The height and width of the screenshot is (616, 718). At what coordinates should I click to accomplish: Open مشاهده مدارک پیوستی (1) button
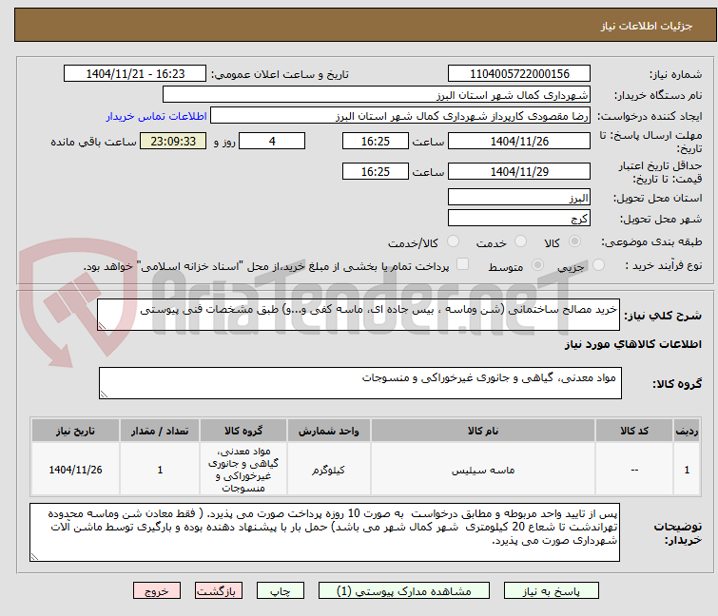pos(404,590)
